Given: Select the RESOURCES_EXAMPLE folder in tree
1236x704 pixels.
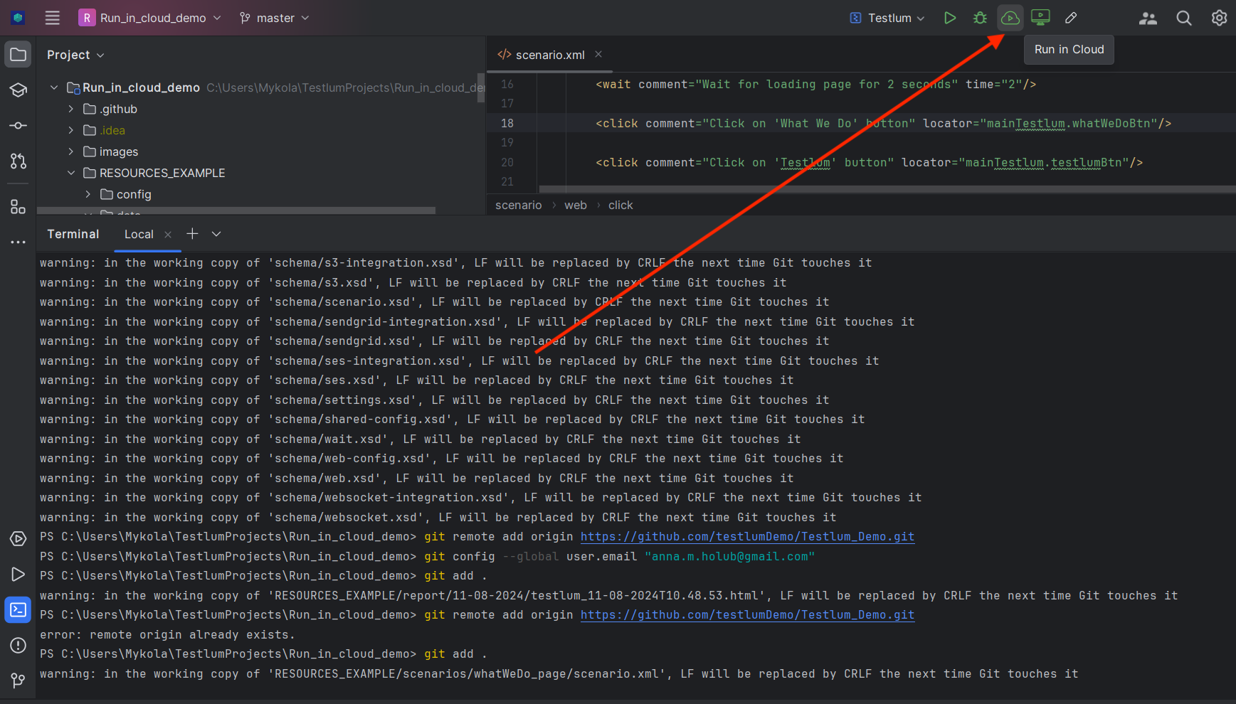Looking at the screenshot, I should pyautogui.click(x=162, y=173).
